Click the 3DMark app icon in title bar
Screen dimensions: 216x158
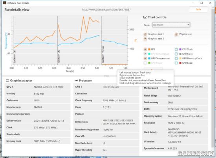[5, 3]
